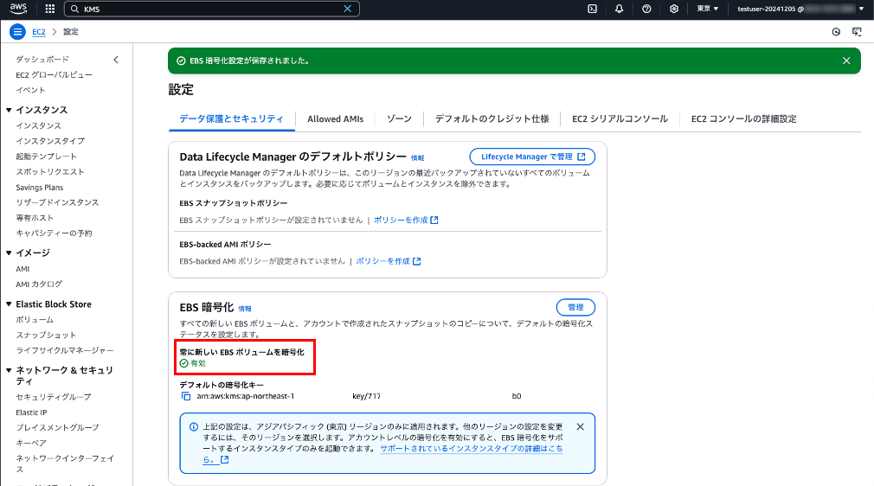Click the KMS search field
This screenshot has width=874, height=486.
212,9
